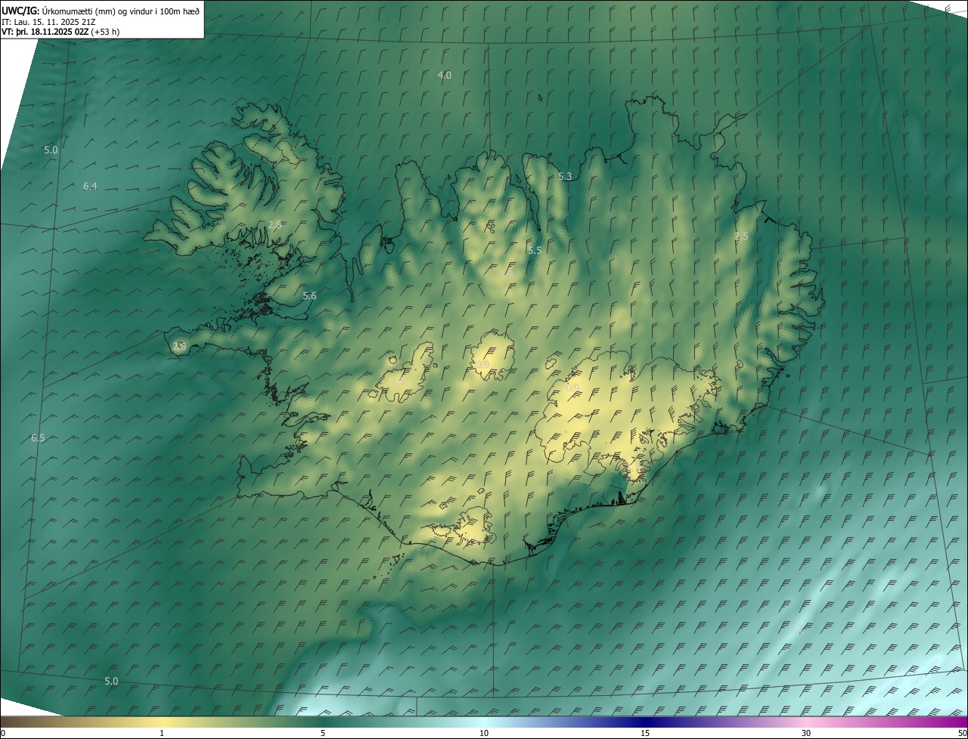Screen dimensions: 968x739
Task: Click the '2.8' value in the Westfjords
Action: pos(275,224)
